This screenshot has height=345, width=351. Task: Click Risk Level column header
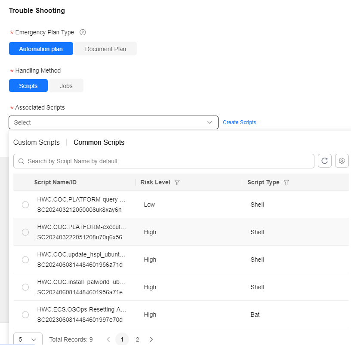pyautogui.click(x=155, y=182)
